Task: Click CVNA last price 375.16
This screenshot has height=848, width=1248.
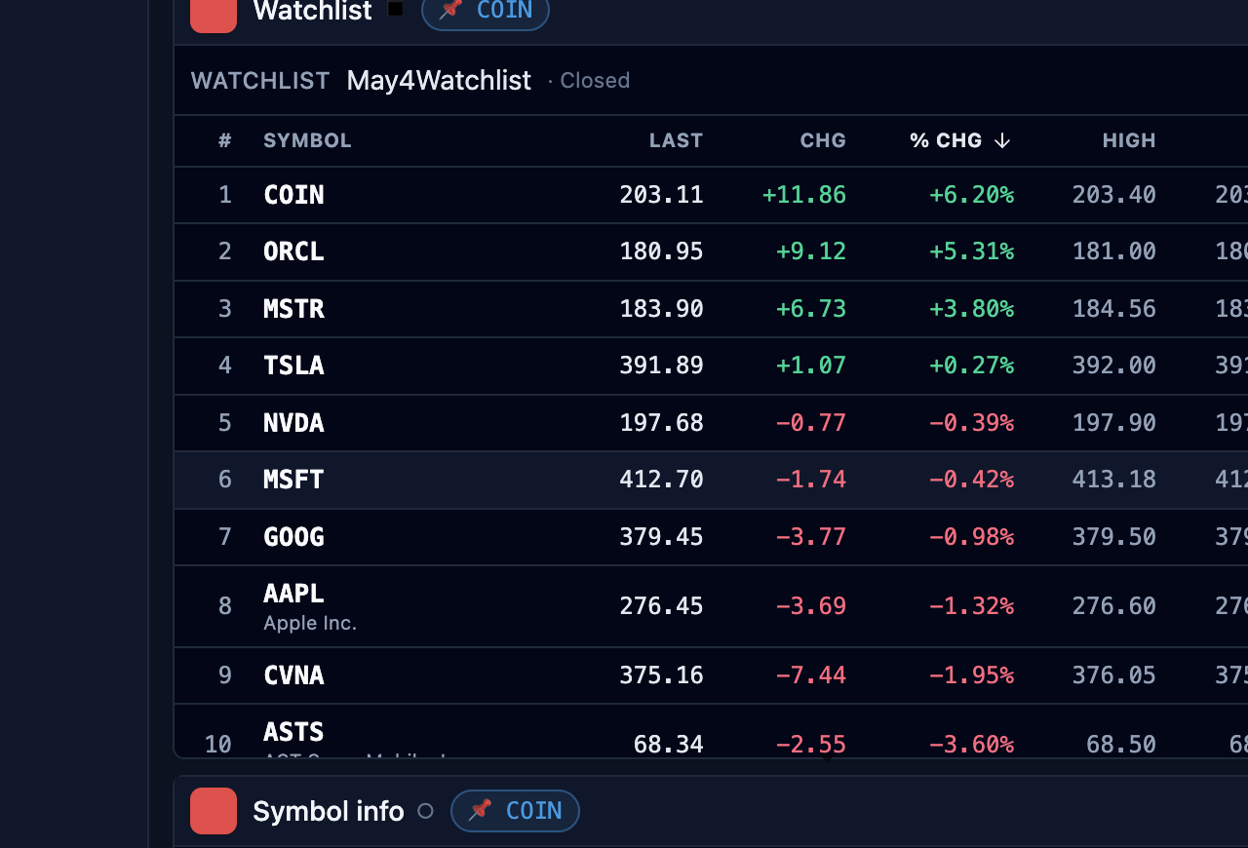Action: pyautogui.click(x=661, y=675)
